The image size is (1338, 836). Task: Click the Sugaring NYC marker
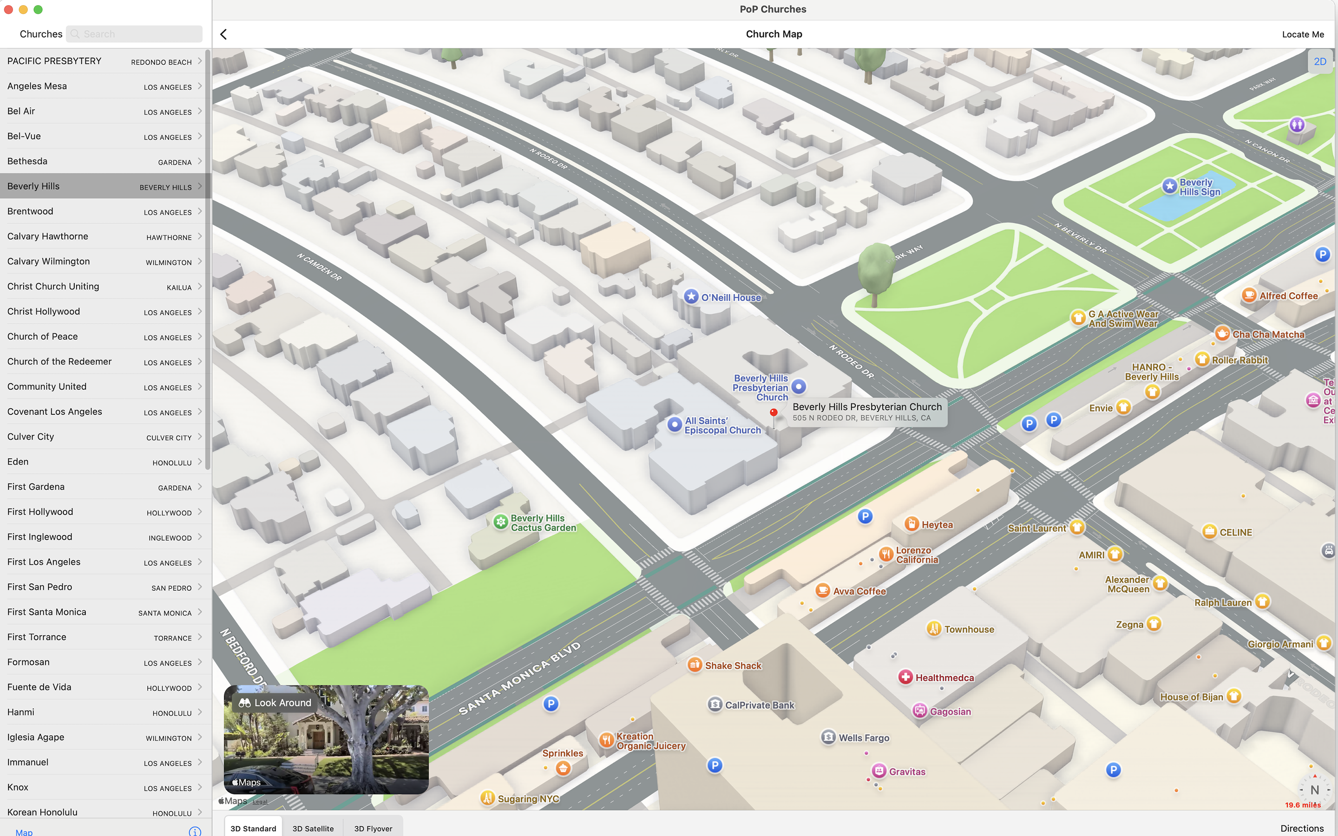[487, 798]
